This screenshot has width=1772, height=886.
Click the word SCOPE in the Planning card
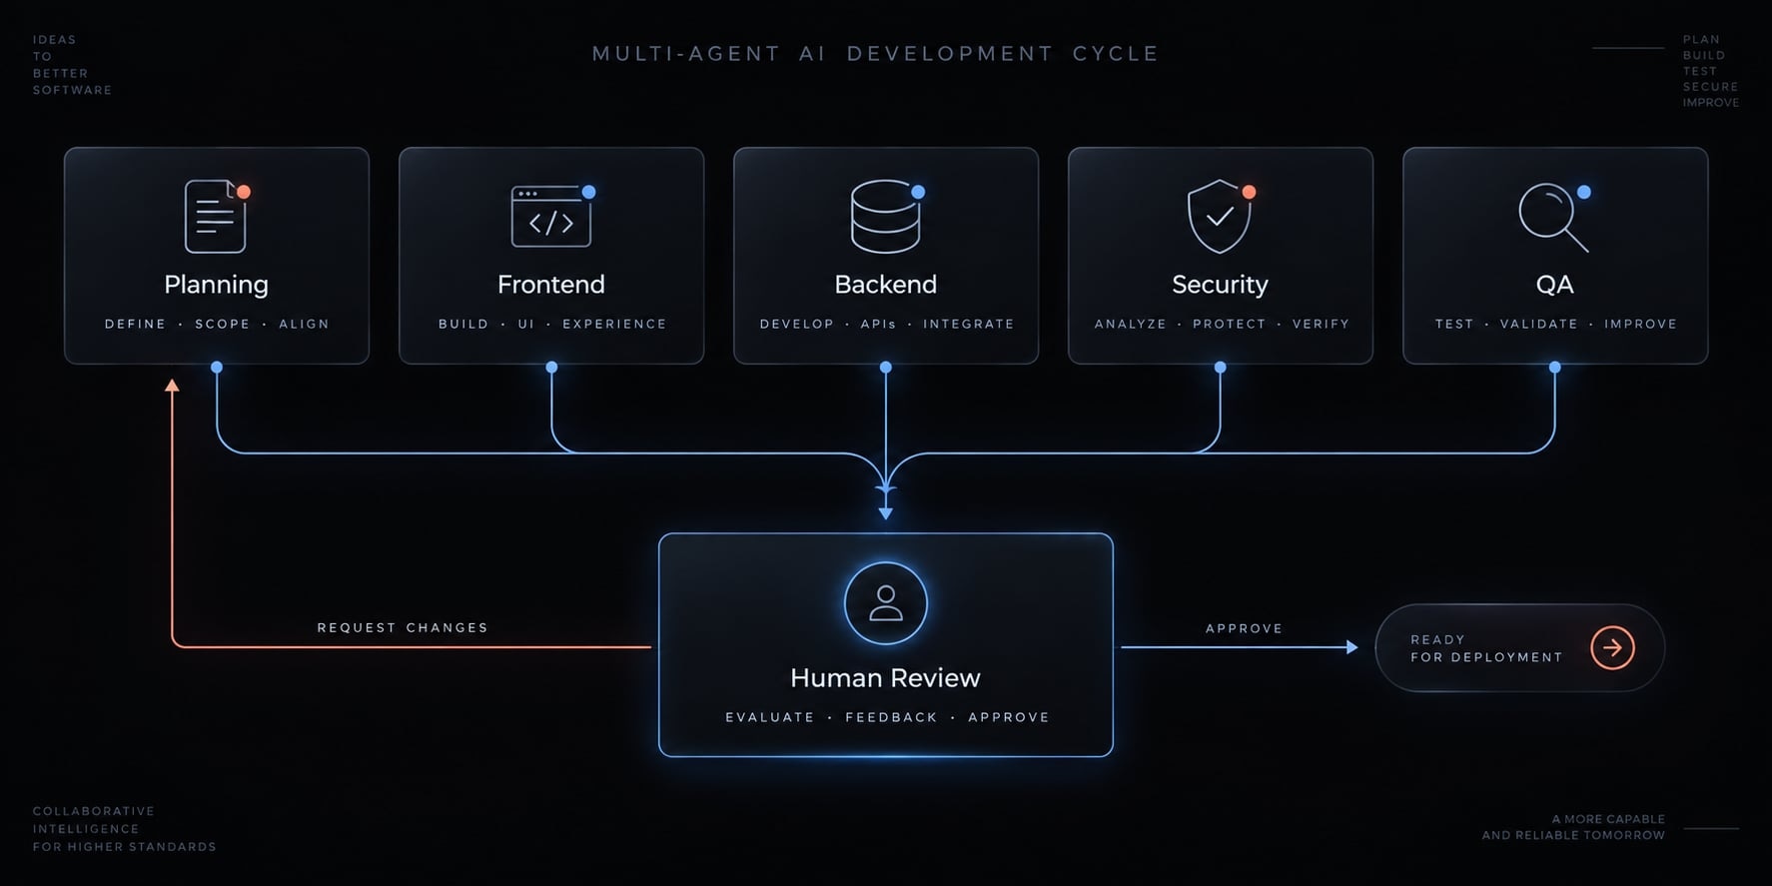tap(223, 324)
